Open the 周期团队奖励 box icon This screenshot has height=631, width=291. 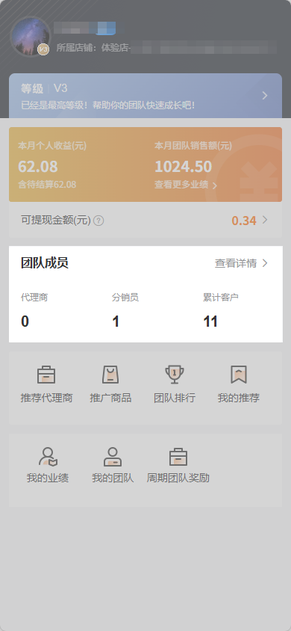tap(178, 457)
